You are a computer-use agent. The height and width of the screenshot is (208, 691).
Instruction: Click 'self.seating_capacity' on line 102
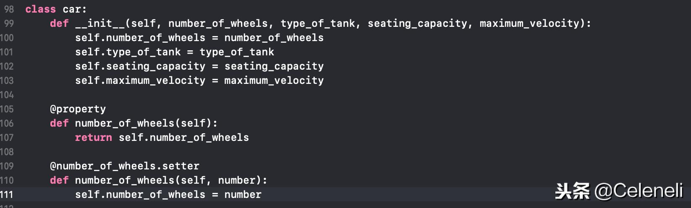pyautogui.click(x=140, y=66)
